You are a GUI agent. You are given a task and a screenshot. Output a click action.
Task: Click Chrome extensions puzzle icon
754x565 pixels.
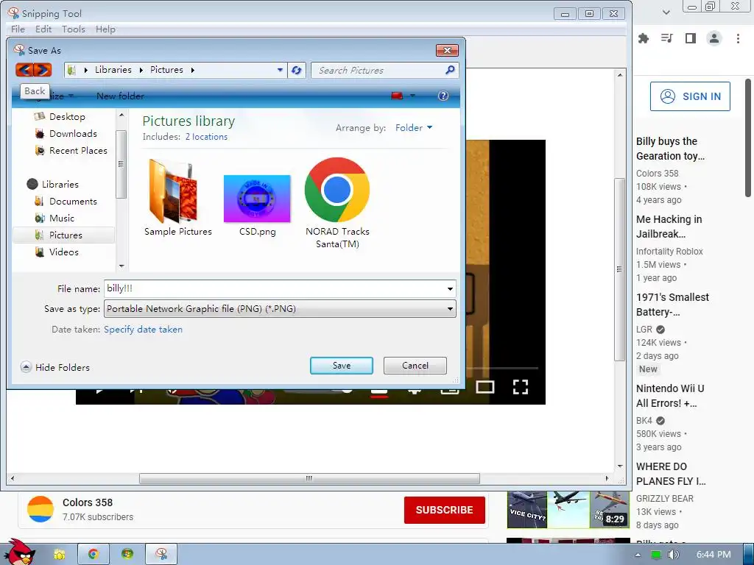click(643, 38)
